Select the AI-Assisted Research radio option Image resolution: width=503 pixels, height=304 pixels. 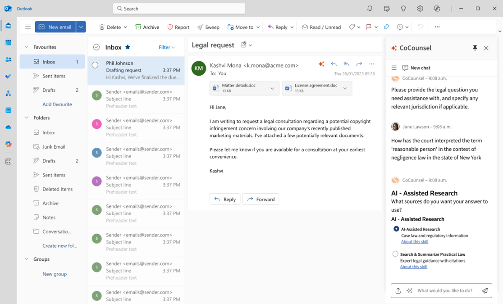396,229
